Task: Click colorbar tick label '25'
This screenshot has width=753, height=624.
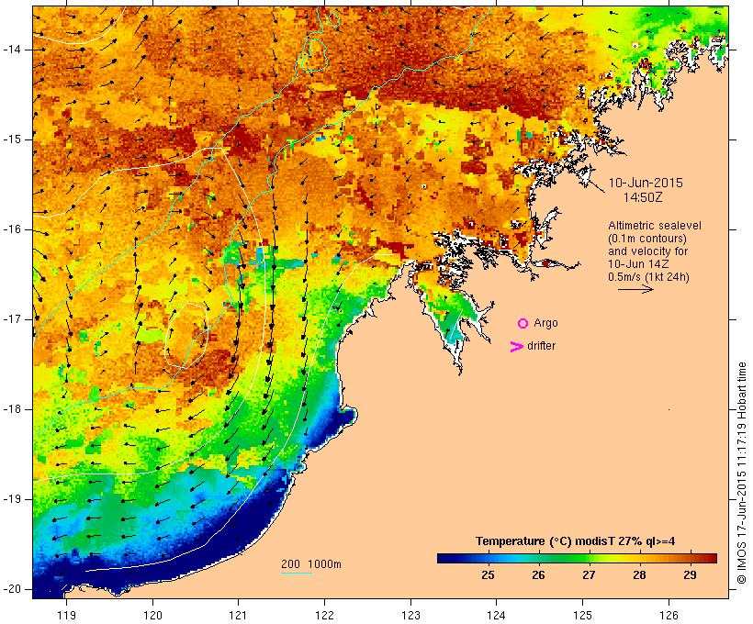Action: coord(488,575)
